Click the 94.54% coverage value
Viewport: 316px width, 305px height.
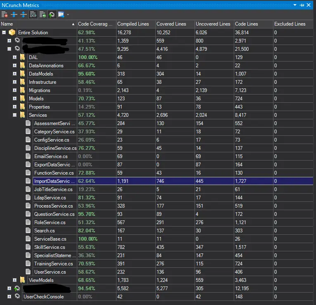tap(86, 288)
